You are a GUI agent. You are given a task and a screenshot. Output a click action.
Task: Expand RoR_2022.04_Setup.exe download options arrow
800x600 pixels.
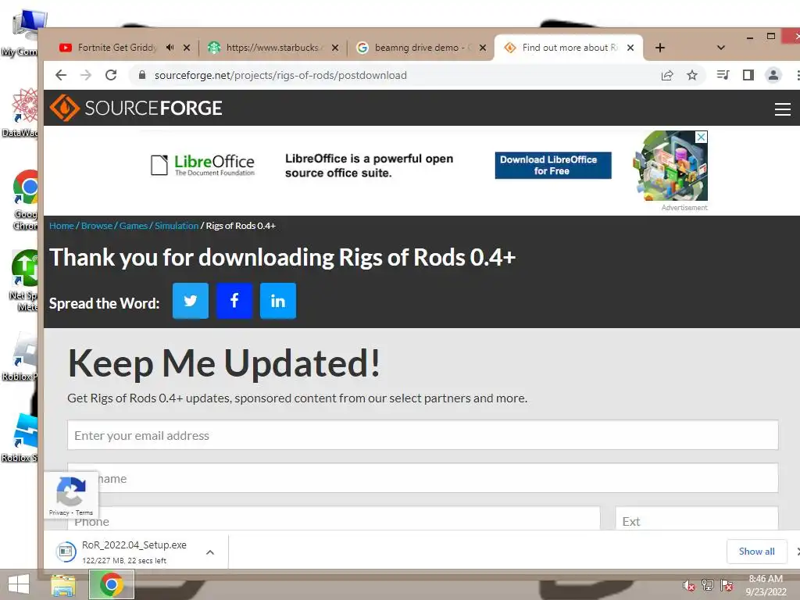pyautogui.click(x=209, y=552)
